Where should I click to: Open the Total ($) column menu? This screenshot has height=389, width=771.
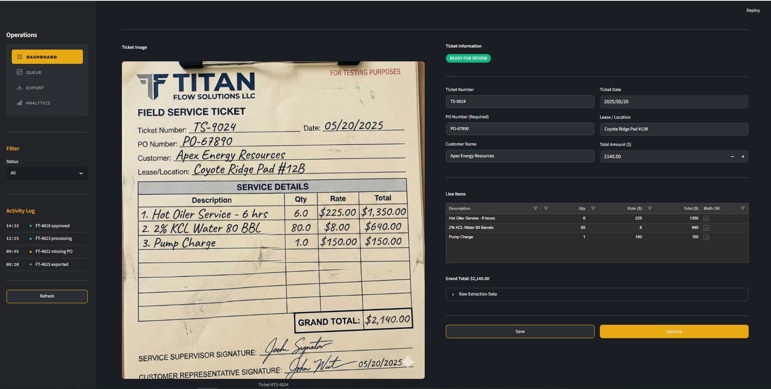coord(649,209)
